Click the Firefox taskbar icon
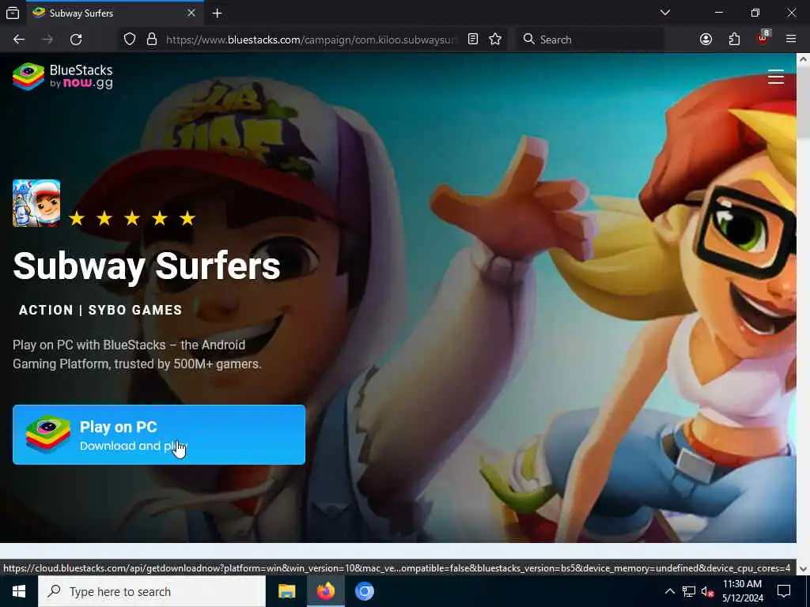810x607 pixels. 325,591
